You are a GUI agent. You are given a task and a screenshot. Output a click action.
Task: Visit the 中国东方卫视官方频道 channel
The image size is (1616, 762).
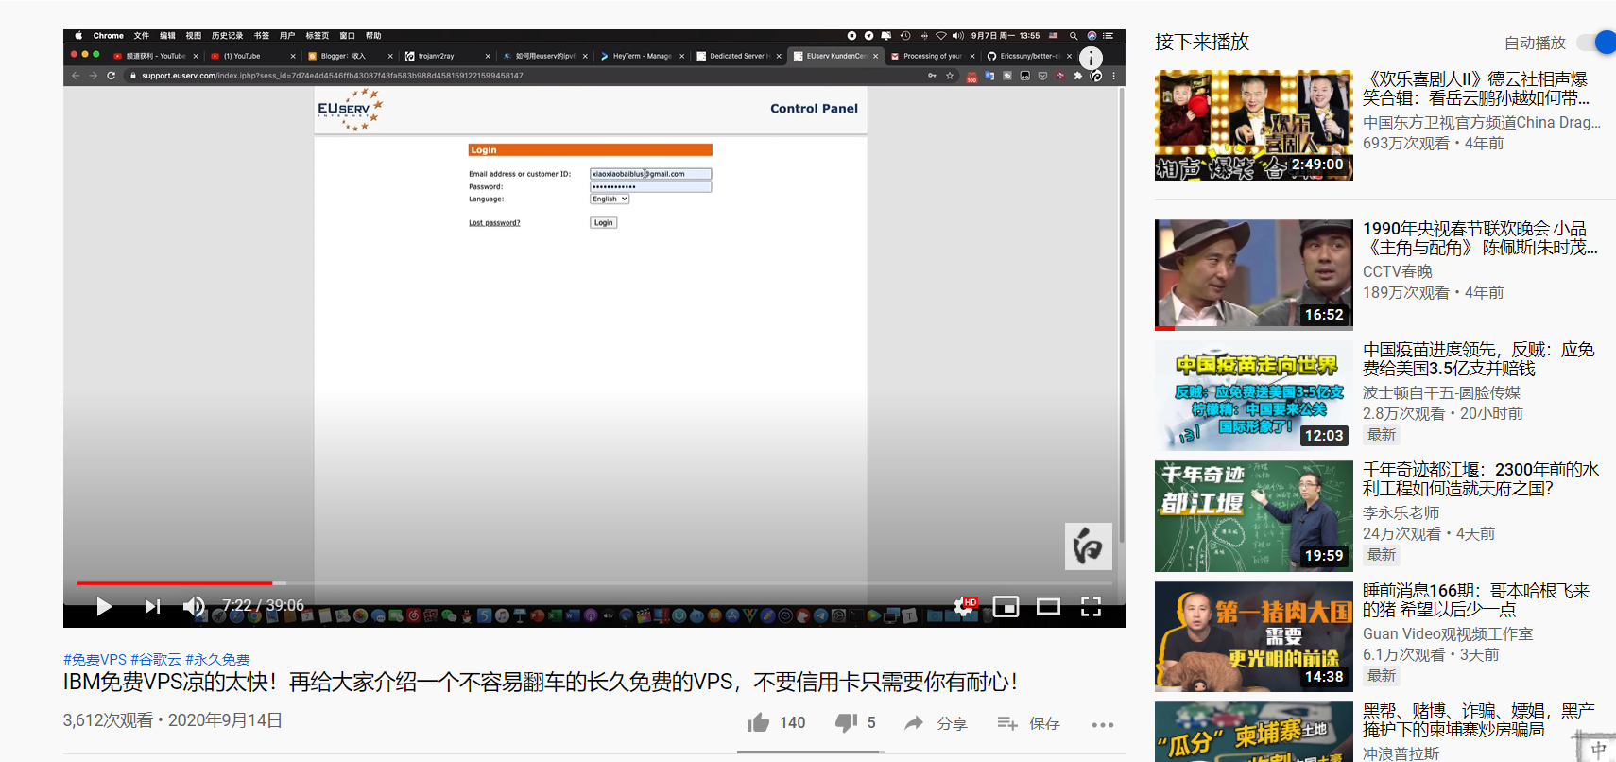click(x=1482, y=122)
